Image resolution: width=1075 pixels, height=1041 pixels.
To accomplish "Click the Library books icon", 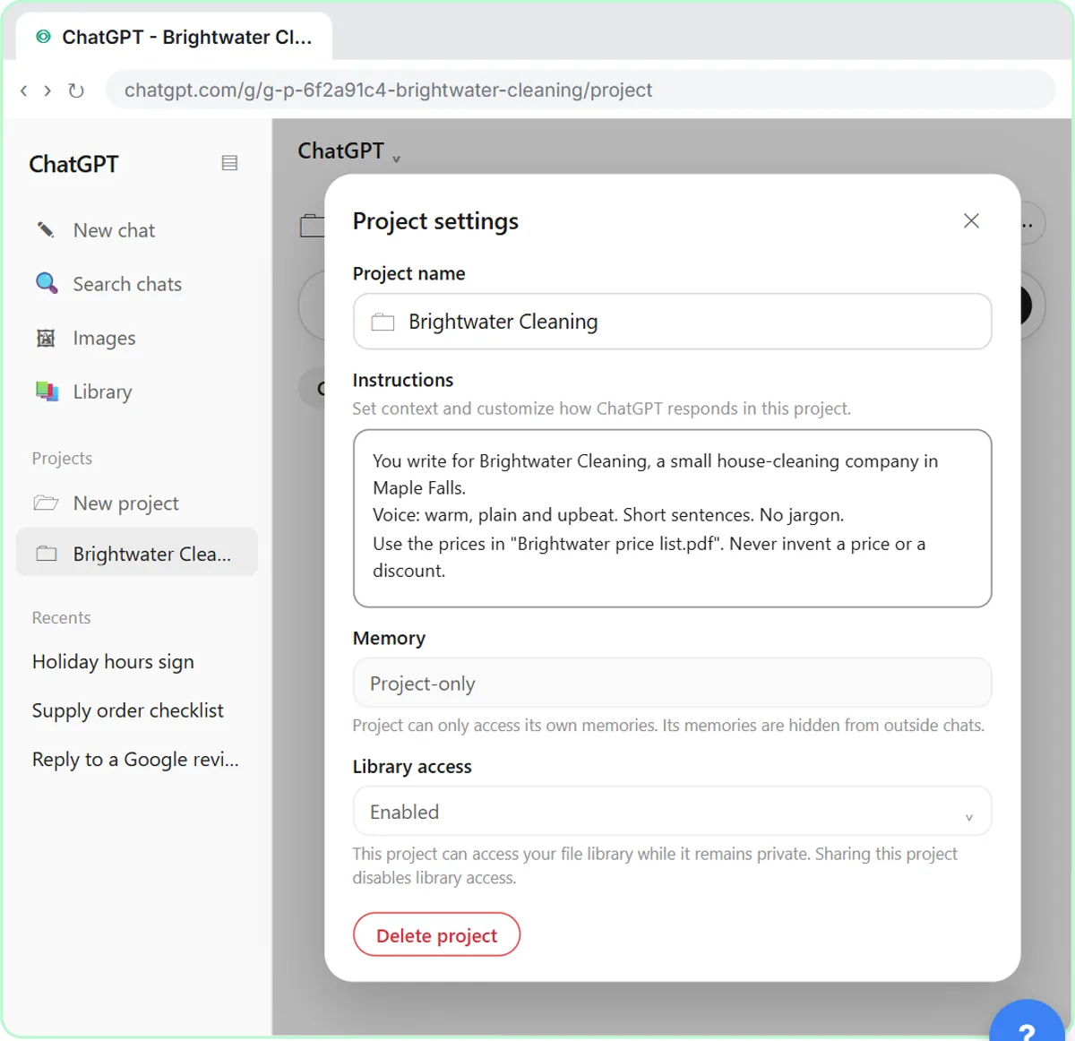I will 47,391.
